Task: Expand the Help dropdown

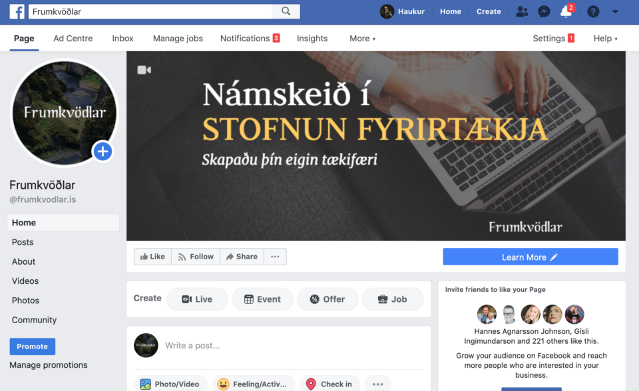Action: (x=605, y=39)
